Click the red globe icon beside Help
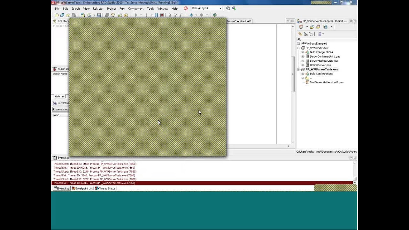 pyautogui.click(x=186, y=8)
